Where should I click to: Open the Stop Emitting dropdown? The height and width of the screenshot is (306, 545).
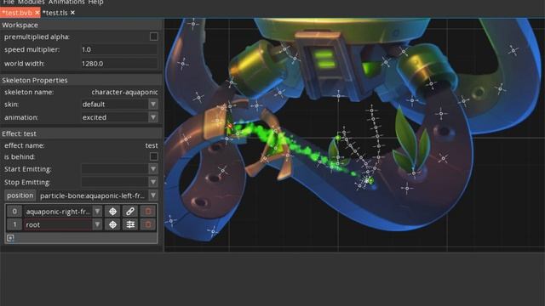coord(119,182)
